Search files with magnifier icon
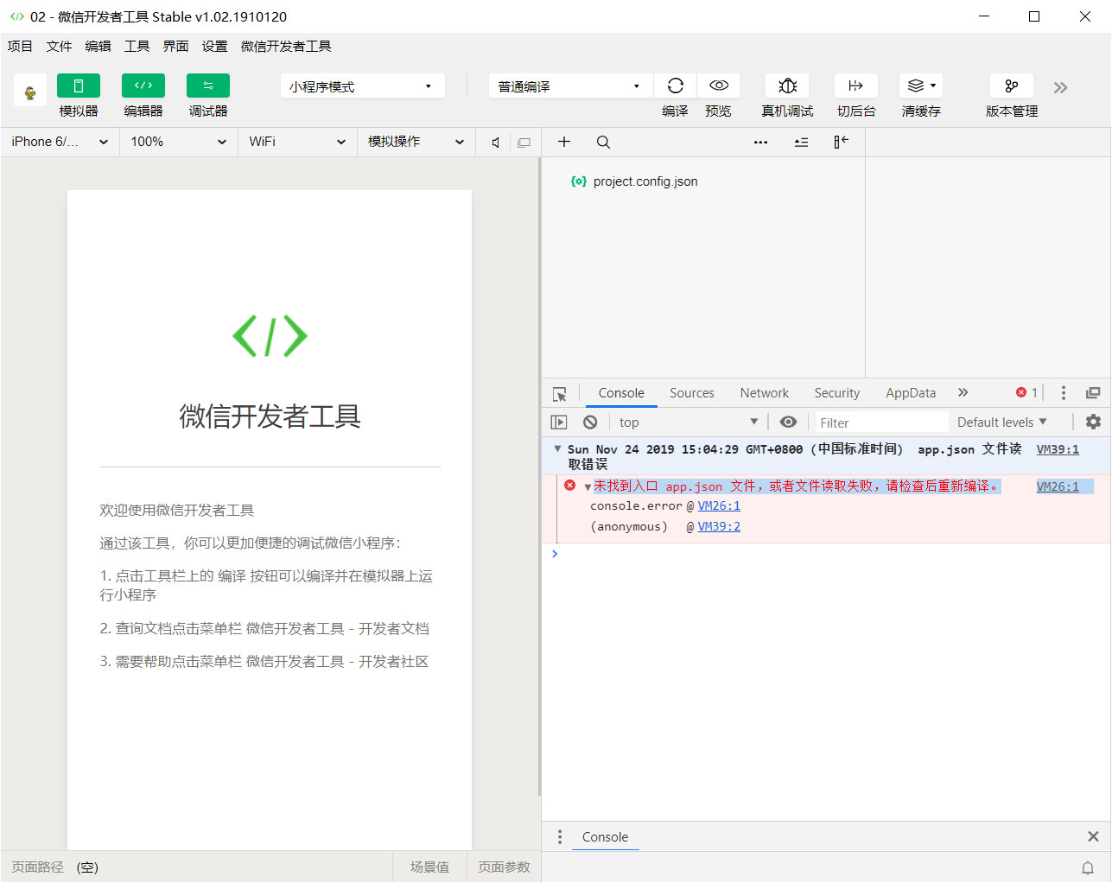 (604, 142)
